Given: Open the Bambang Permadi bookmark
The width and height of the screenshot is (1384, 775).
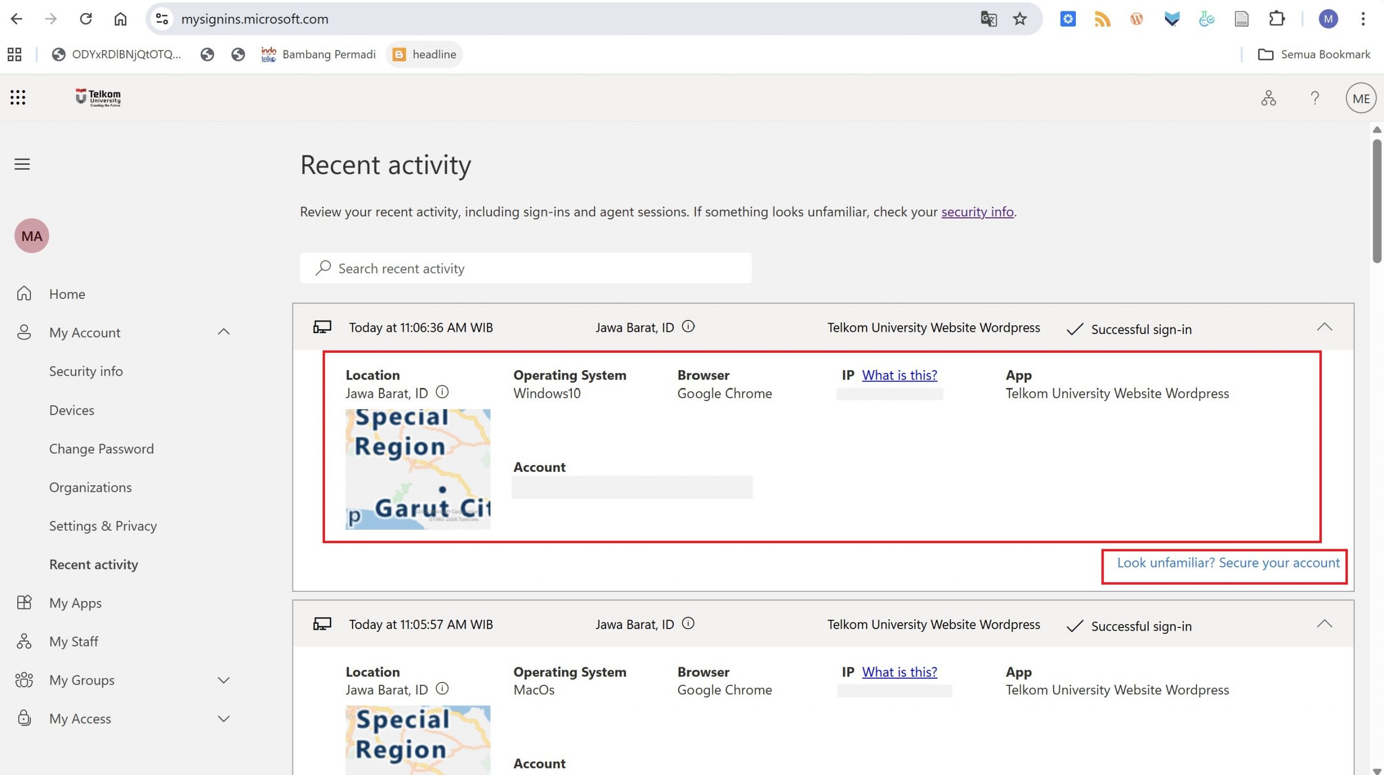Looking at the screenshot, I should (318, 54).
